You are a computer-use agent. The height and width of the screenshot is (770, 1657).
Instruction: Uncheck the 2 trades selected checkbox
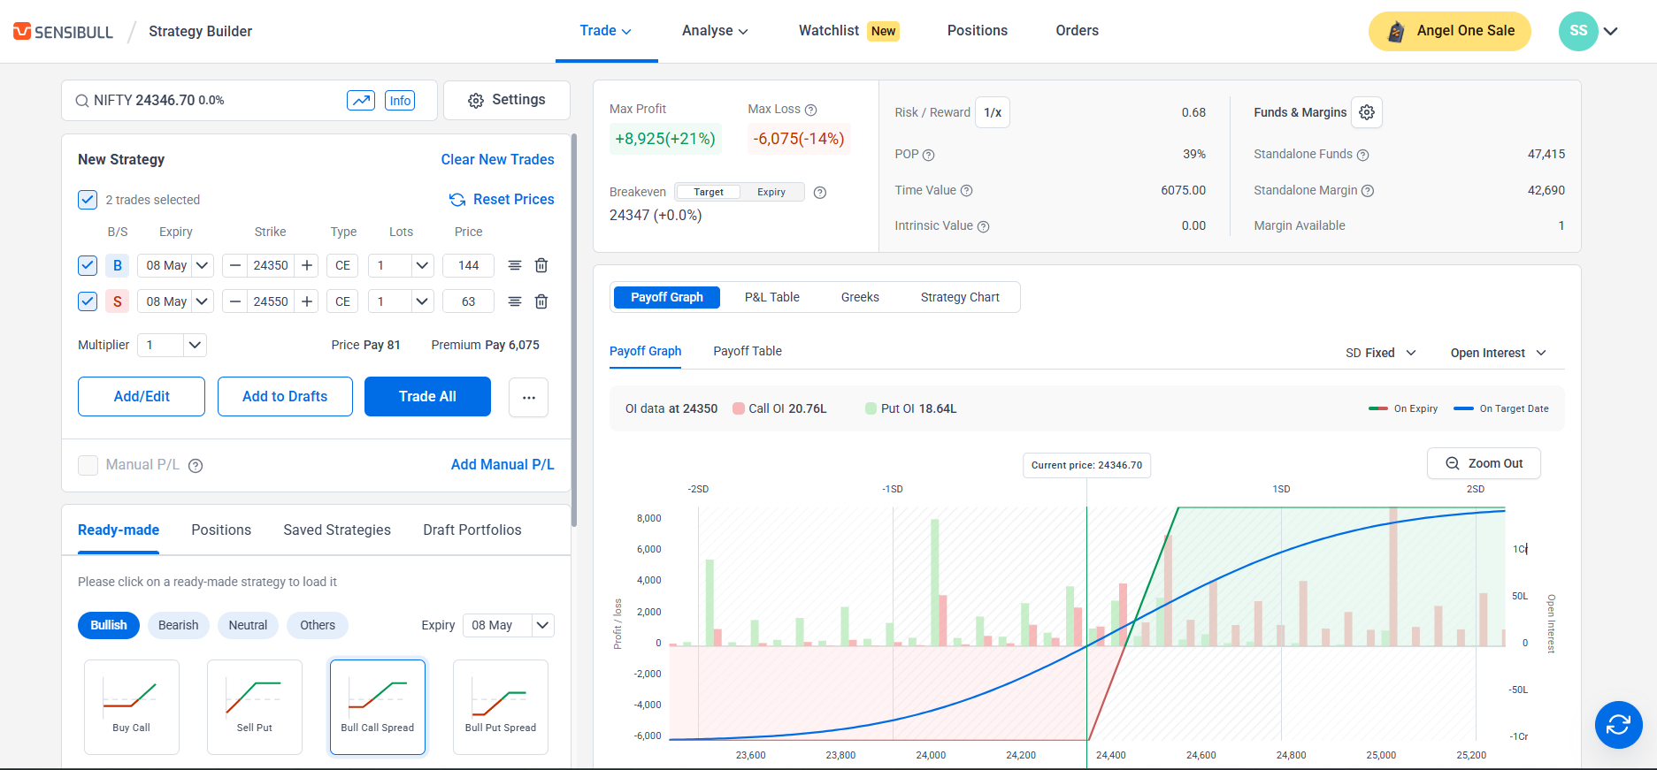click(x=88, y=200)
